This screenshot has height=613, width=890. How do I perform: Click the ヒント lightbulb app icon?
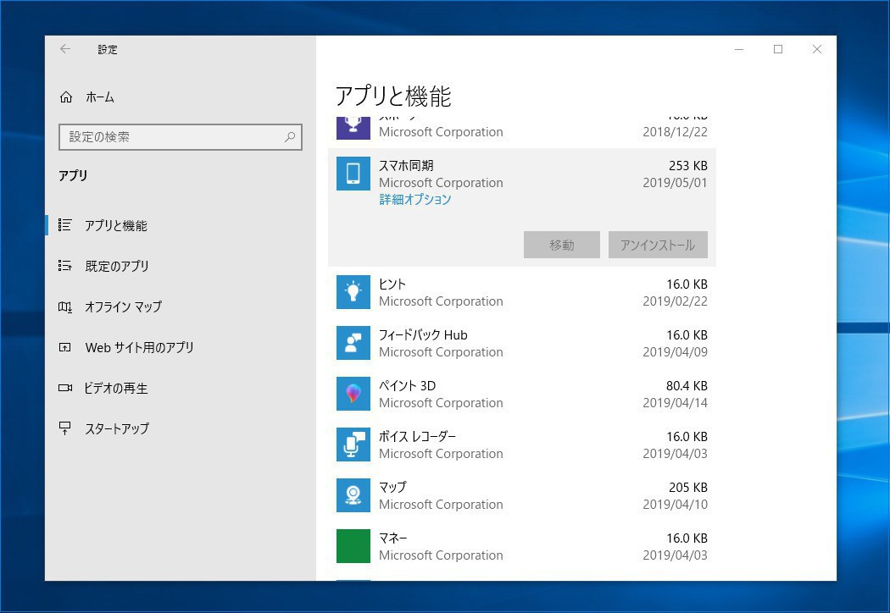tap(353, 292)
